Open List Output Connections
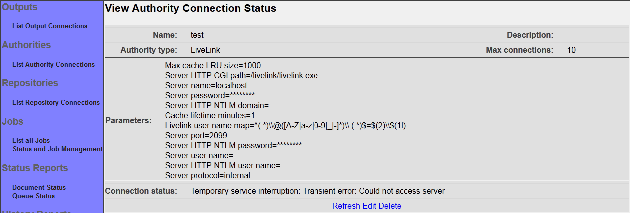630x213 pixels. [x=50, y=26]
